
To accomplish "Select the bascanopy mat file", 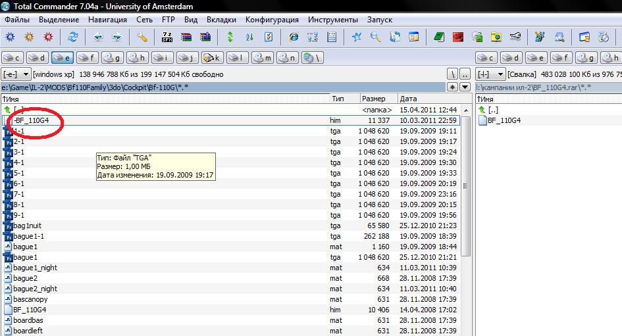I will tap(232, 300).
